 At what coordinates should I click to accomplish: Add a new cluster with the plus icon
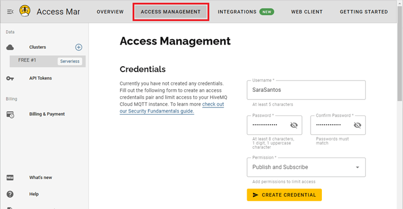(x=78, y=47)
